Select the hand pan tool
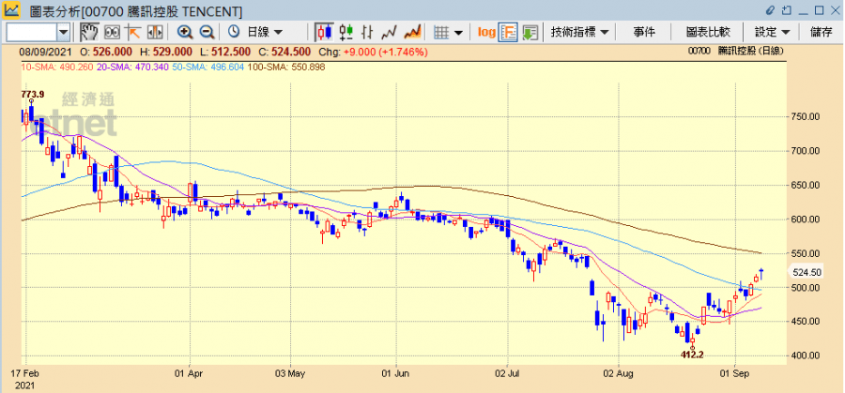 (x=89, y=32)
